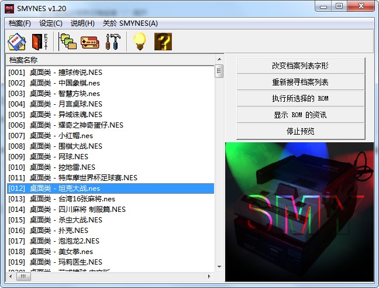Click the light bulb tips icon

pyautogui.click(x=140, y=42)
